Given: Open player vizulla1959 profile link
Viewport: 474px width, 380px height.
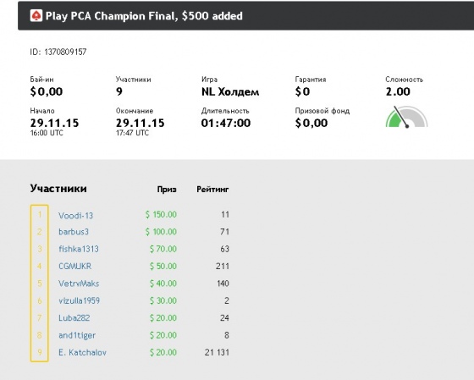Looking at the screenshot, I should coord(79,300).
